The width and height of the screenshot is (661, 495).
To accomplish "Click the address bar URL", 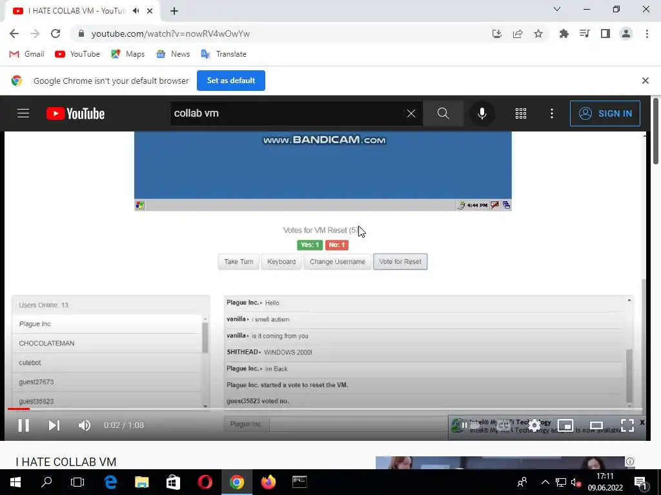I will [x=170, y=34].
